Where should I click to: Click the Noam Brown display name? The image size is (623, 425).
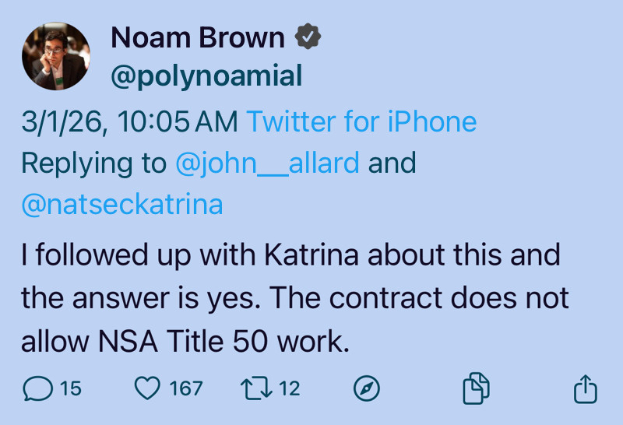198,37
